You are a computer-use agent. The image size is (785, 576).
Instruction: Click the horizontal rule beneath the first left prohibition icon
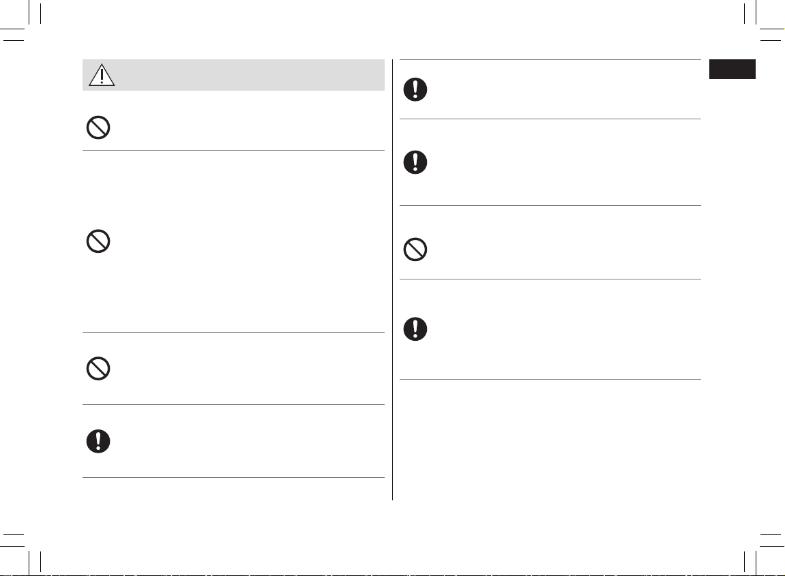coord(233,150)
